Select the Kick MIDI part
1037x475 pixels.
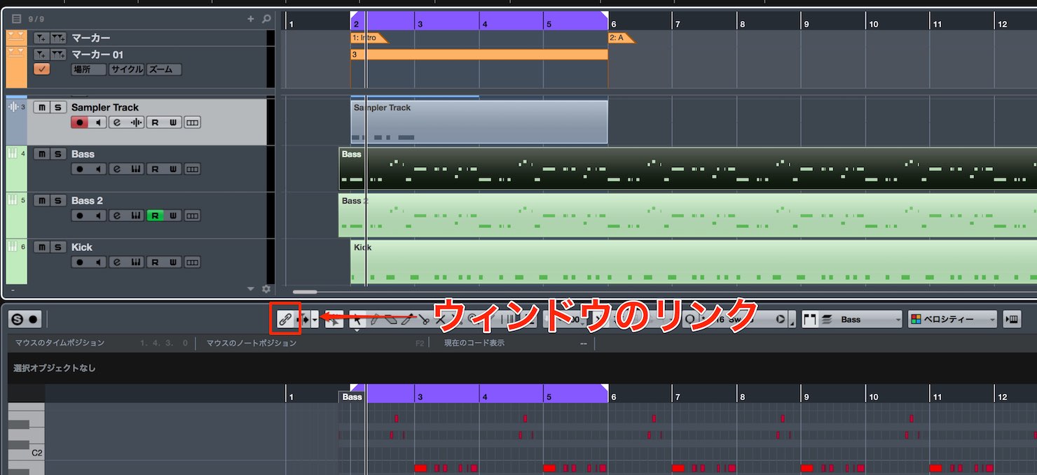[694, 262]
